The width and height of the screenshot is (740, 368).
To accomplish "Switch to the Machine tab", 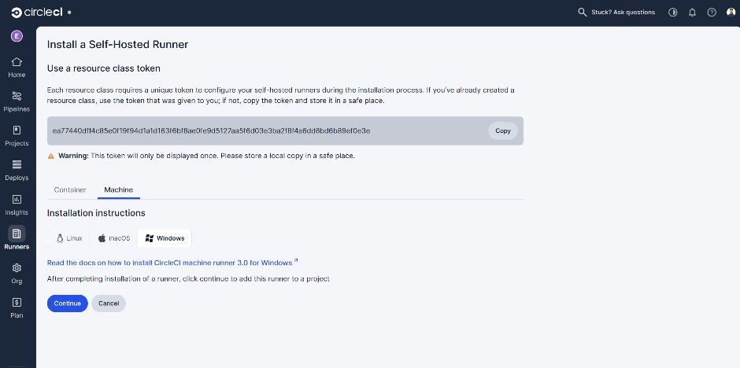I will coord(118,190).
